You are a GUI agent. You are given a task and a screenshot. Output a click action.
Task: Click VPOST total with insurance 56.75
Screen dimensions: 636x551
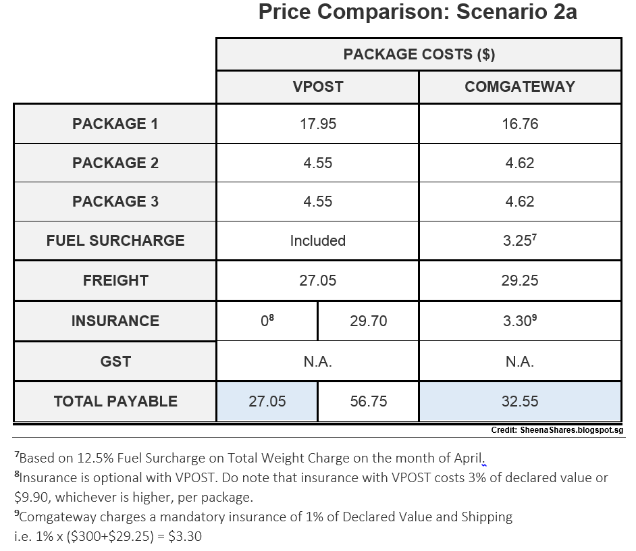pos(368,401)
